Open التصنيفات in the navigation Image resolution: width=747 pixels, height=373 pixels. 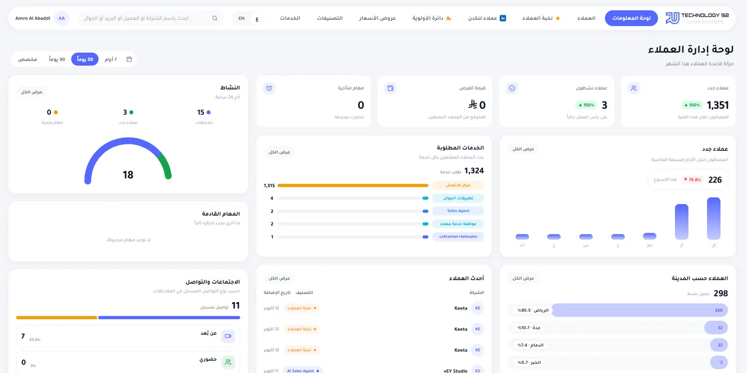pyautogui.click(x=330, y=18)
